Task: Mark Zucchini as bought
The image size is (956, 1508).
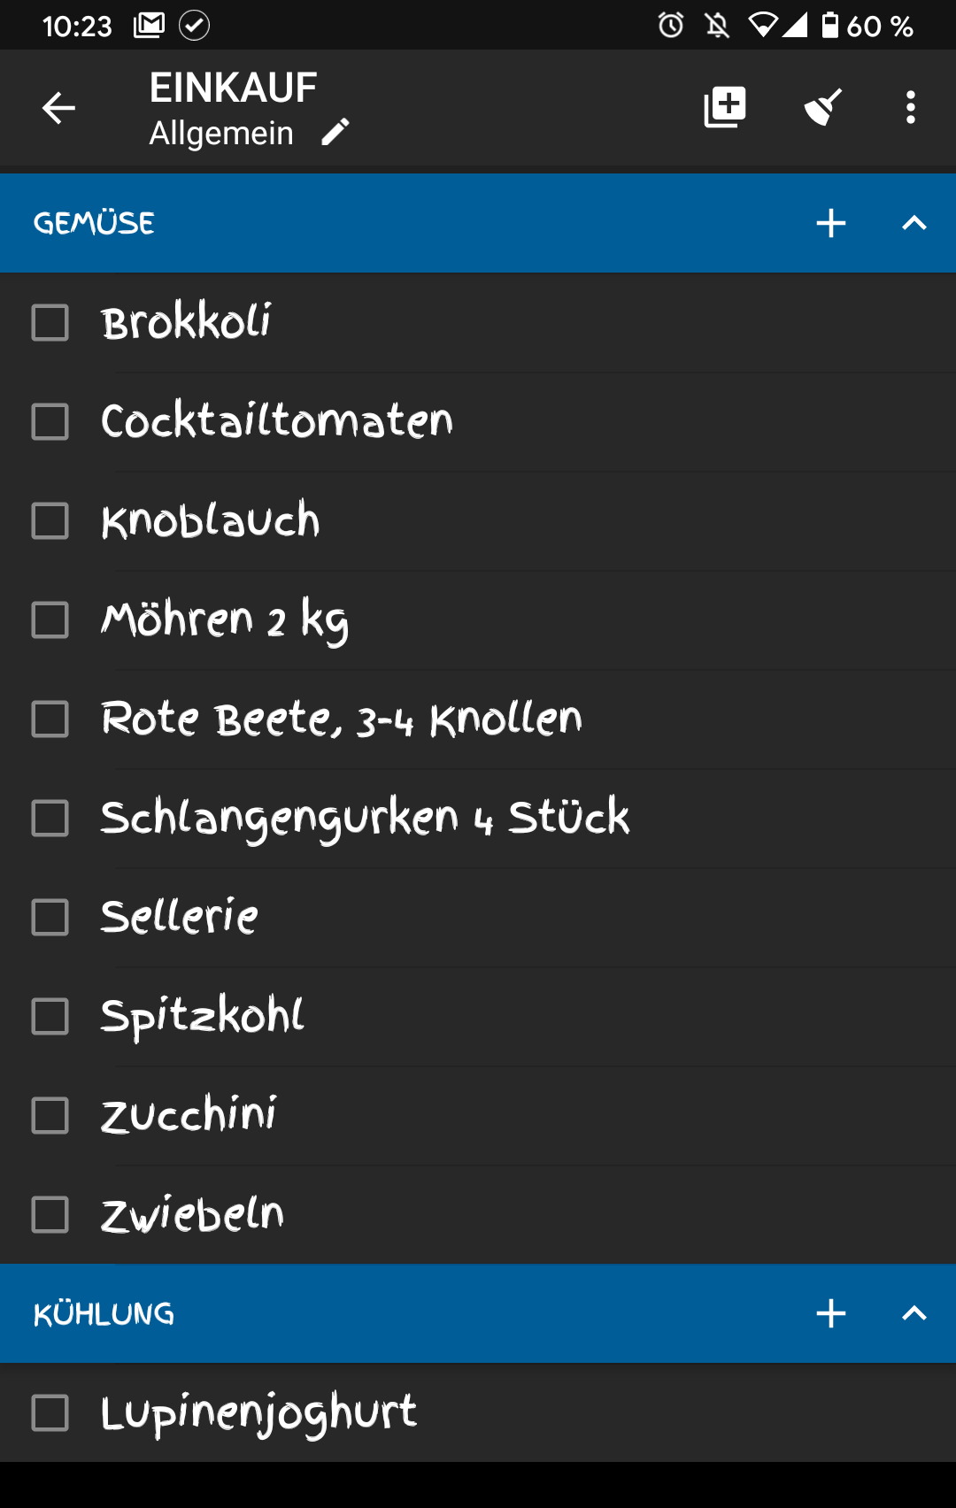Action: pos(50,1116)
